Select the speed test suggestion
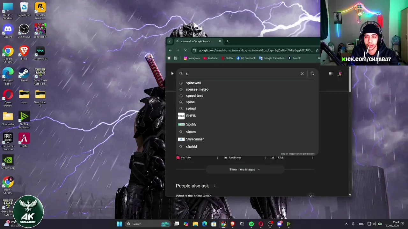The image size is (408, 229). (247, 96)
